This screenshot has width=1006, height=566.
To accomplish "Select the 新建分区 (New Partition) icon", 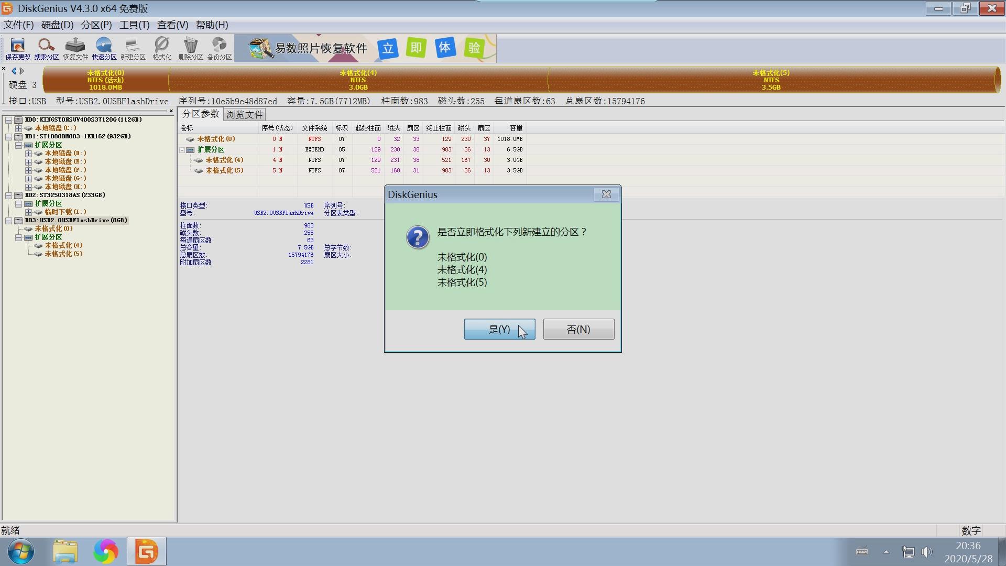I will point(133,48).
